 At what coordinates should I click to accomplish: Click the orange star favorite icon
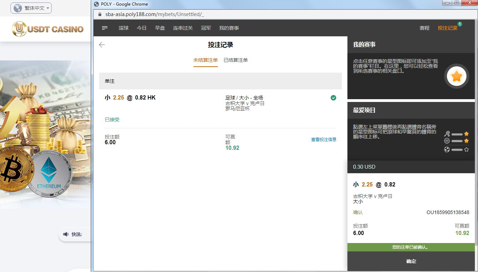click(x=457, y=76)
